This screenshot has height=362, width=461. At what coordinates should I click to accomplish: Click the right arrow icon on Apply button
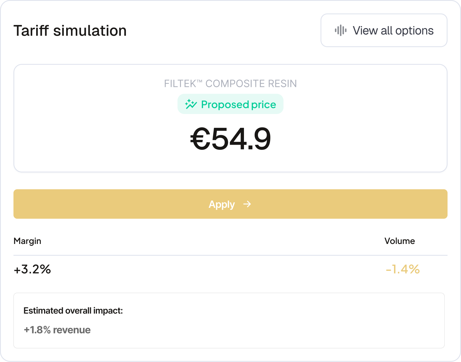pyautogui.click(x=247, y=204)
